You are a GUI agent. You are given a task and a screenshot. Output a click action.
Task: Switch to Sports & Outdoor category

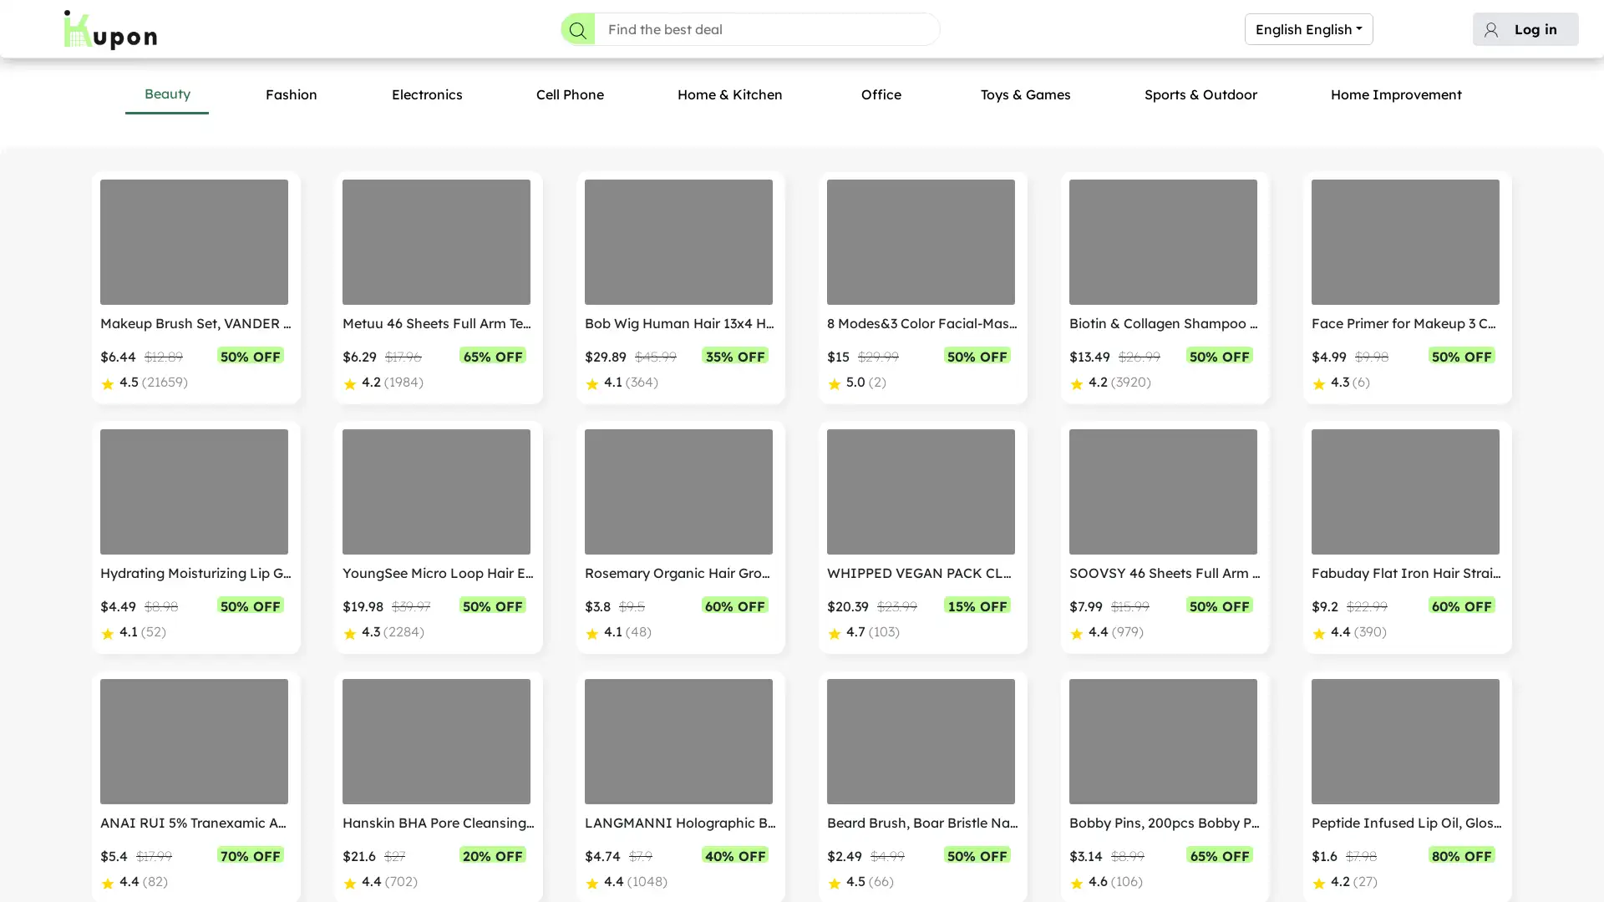(1200, 94)
